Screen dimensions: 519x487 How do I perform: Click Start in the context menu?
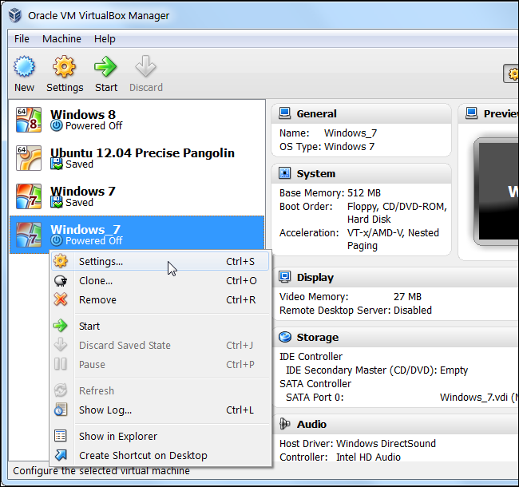(x=89, y=326)
